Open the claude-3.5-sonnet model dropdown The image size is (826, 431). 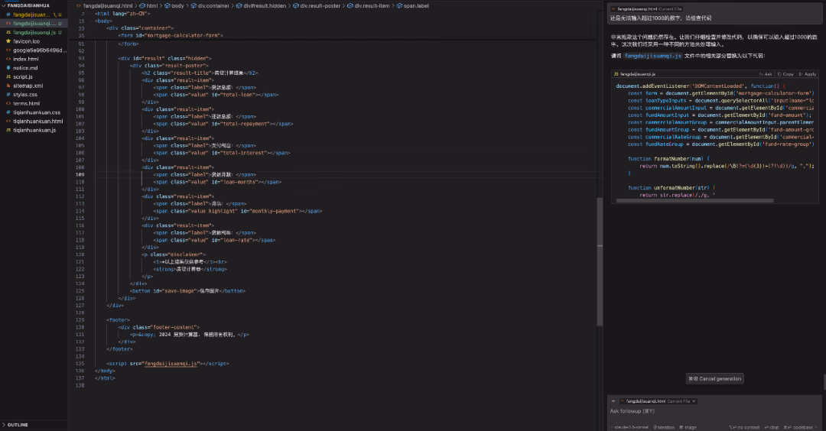(631, 427)
